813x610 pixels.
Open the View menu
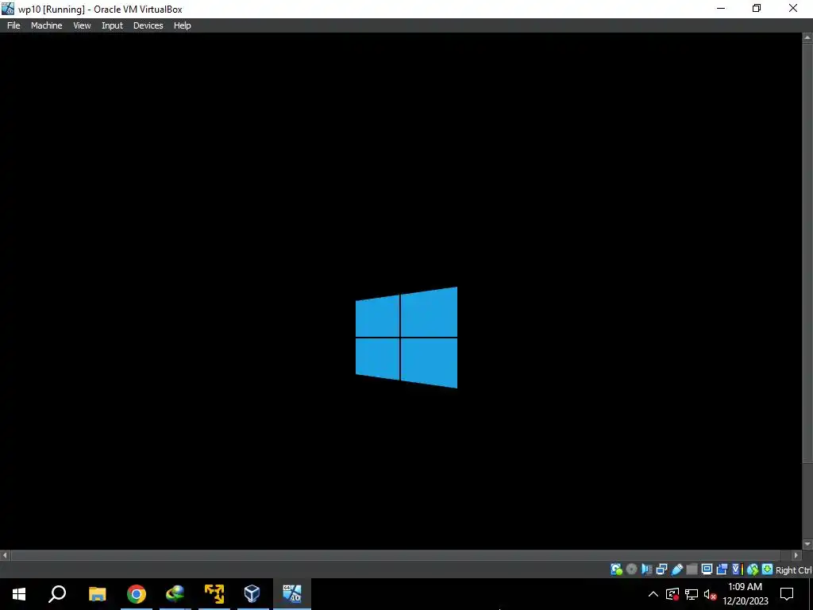82,25
